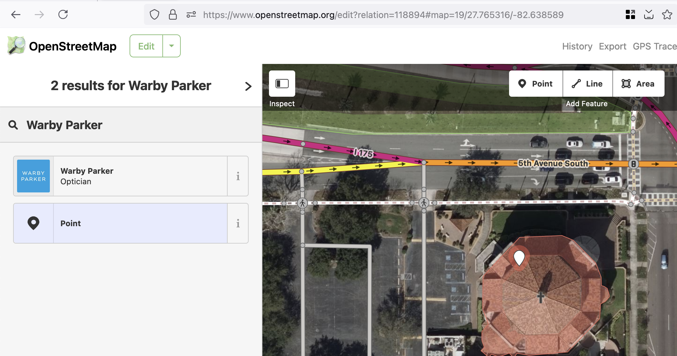Screen dimensions: 677x356
Task: Select the 5th Avenue South label
Action: 553,163
